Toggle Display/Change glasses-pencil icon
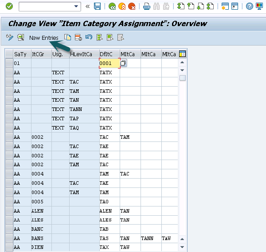 [10, 38]
